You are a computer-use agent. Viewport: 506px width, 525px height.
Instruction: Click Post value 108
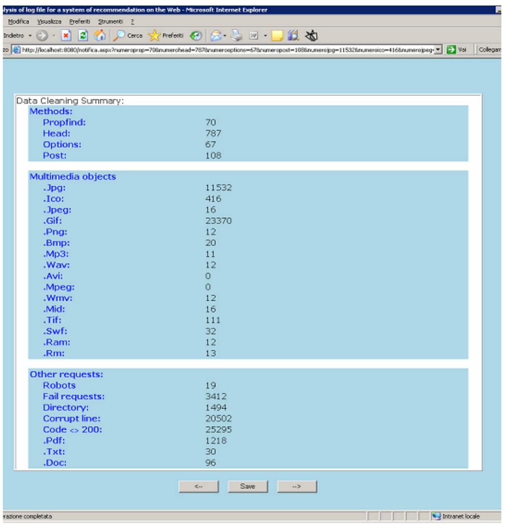pyautogui.click(x=213, y=156)
